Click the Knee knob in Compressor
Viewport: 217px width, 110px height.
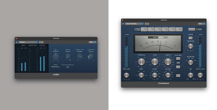pos(141,75)
